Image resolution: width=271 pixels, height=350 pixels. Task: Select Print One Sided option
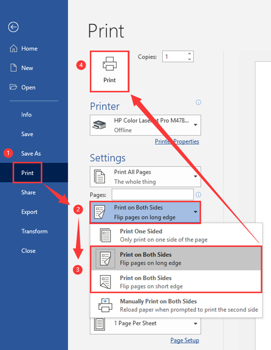point(176,235)
